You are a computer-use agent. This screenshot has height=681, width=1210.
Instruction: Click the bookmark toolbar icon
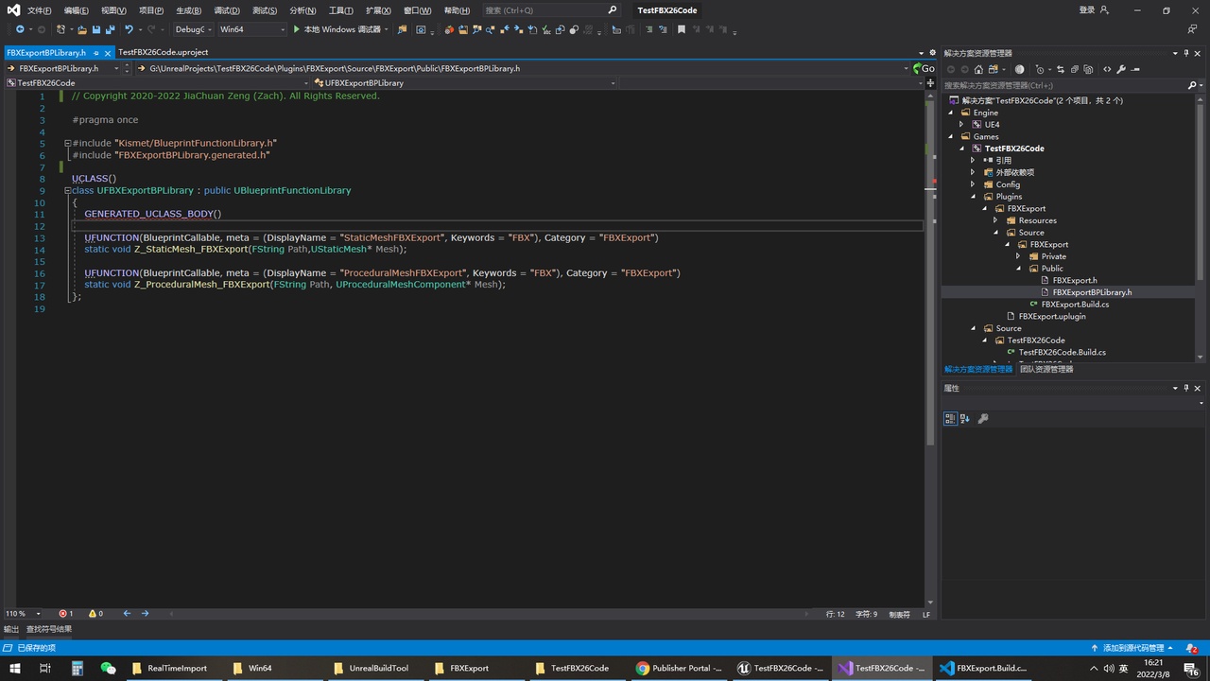pos(681,29)
